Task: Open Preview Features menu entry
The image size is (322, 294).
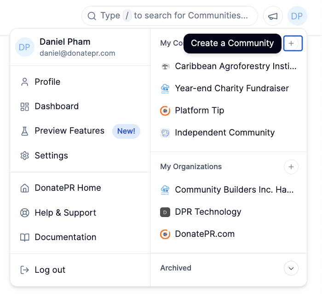Action: coord(69,131)
